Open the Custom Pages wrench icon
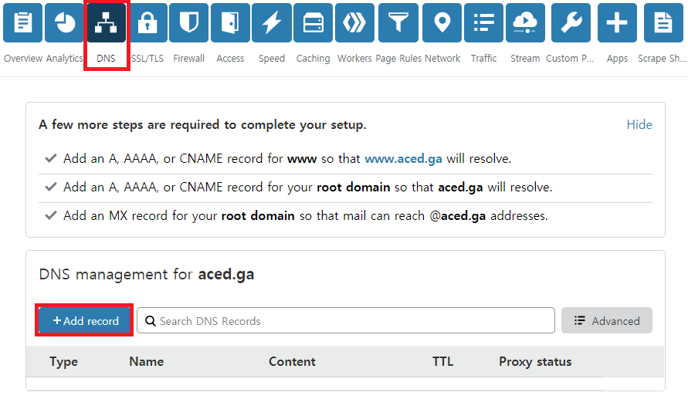The width and height of the screenshot is (688, 399). (571, 23)
